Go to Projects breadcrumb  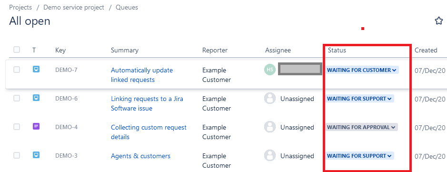point(20,8)
